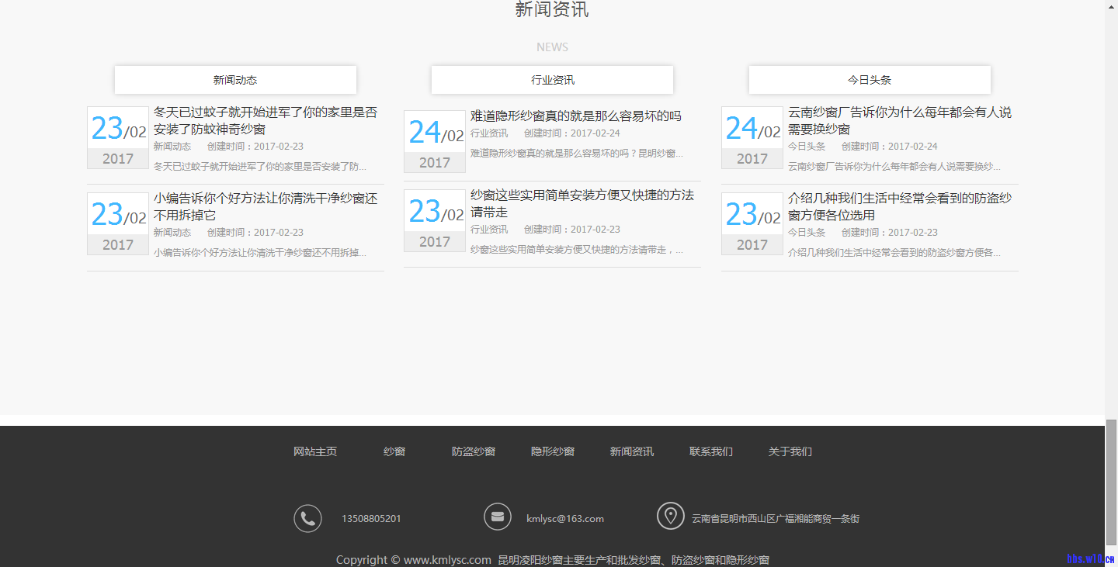
Task: Open article 云南纱窗厂告诉你为什么
Action: (899, 120)
